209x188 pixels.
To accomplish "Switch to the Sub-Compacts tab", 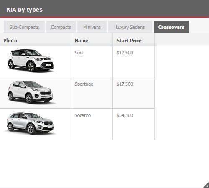I will [24, 27].
